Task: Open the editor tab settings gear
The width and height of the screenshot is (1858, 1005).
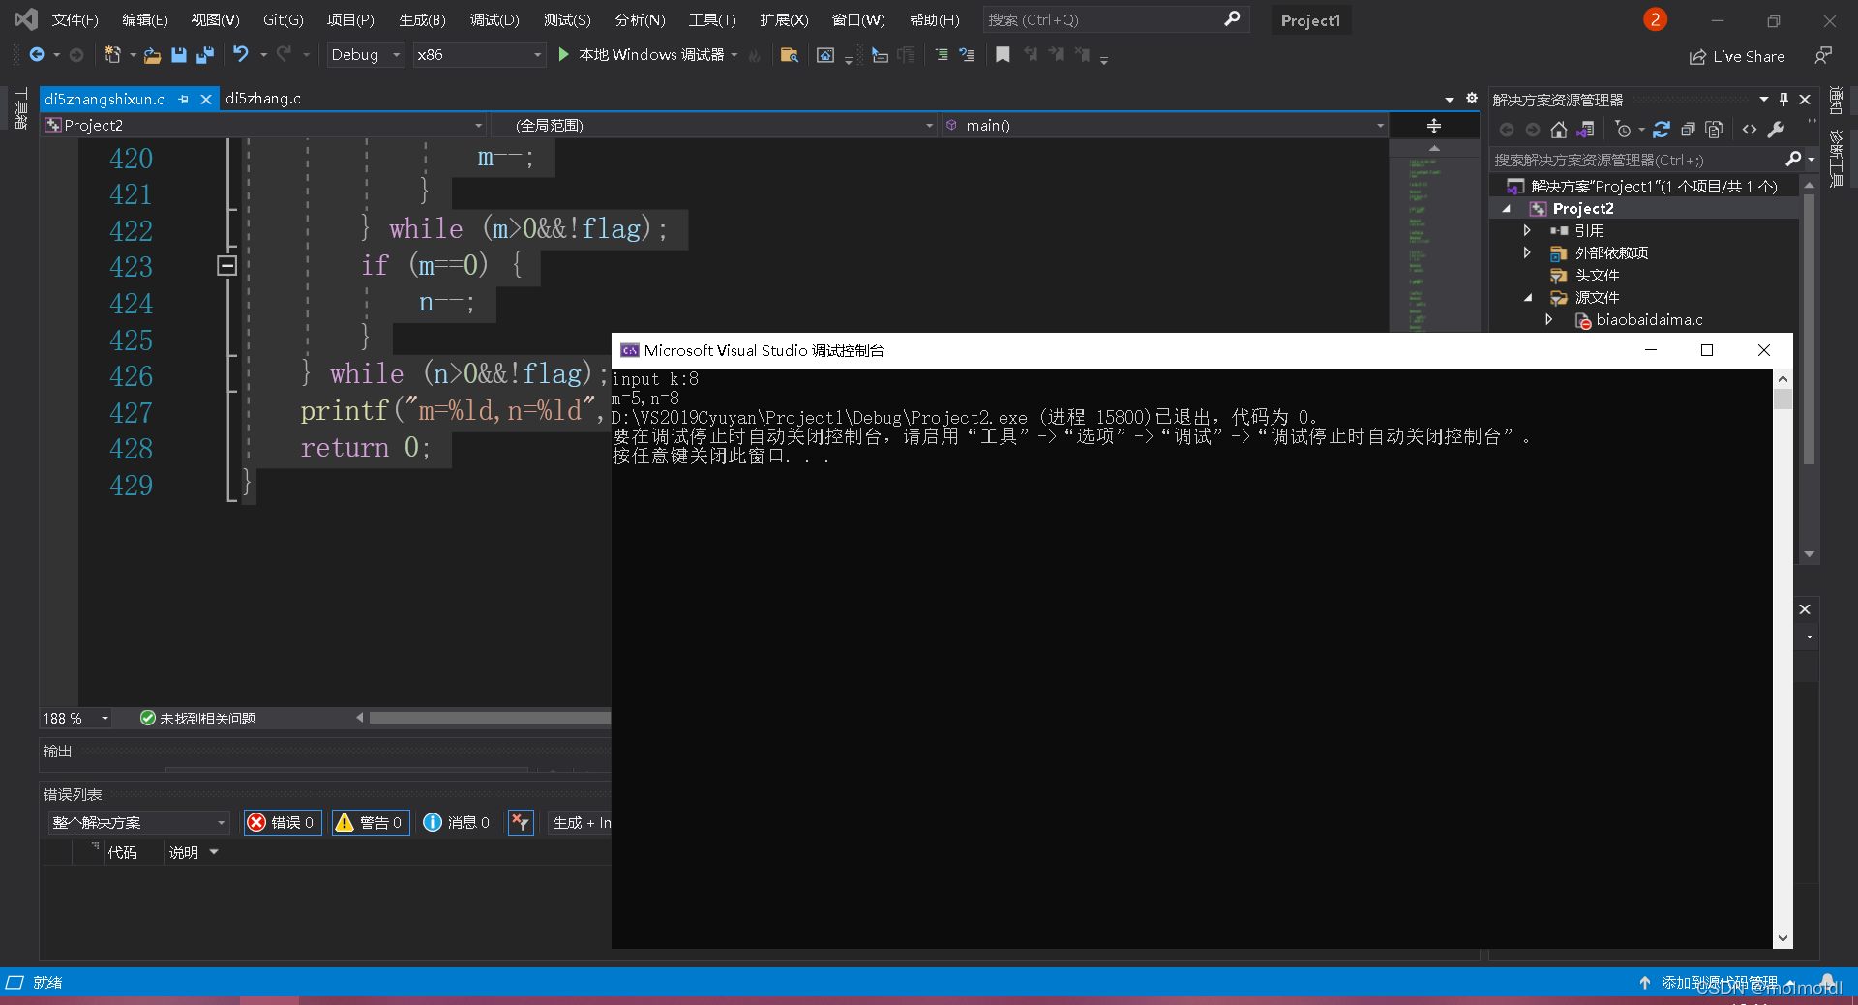Action: (1472, 99)
